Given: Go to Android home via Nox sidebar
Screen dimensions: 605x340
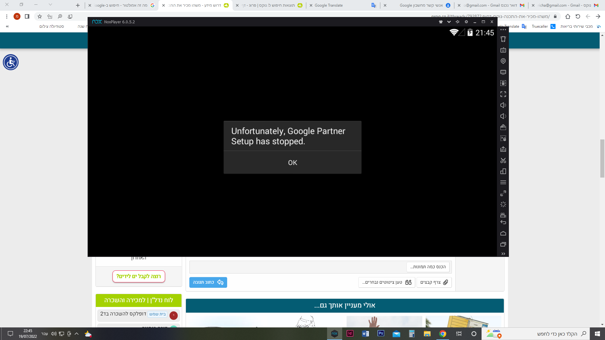Looking at the screenshot, I should (503, 233).
